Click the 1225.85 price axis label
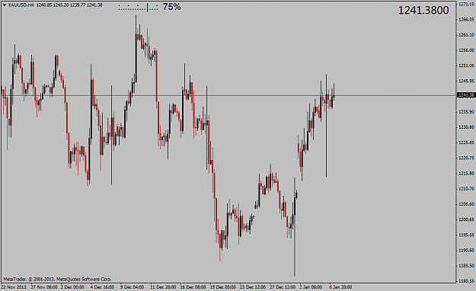This screenshot has height=291, width=476. tap(467, 142)
